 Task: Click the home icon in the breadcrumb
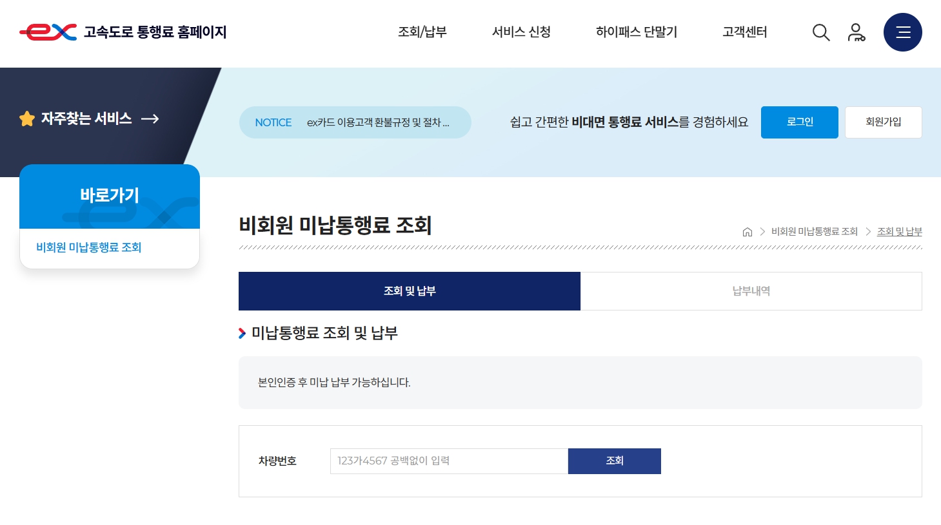(x=747, y=231)
